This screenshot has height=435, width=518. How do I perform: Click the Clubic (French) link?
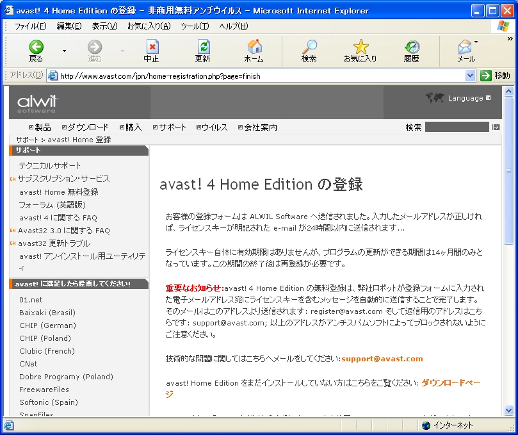point(47,351)
